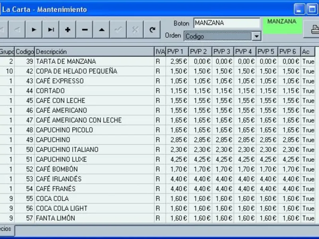Click the edit record up-triangle icon

tap(102, 29)
